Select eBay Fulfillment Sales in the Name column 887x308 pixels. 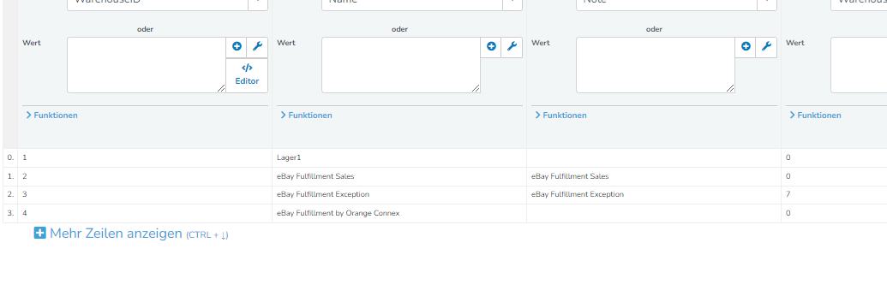pyautogui.click(x=399, y=176)
